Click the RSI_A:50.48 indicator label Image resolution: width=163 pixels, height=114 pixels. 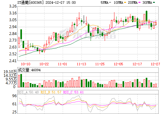[x=28, y=92]
